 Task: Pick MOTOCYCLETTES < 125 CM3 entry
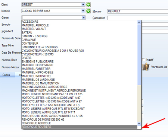click(80, 105)
